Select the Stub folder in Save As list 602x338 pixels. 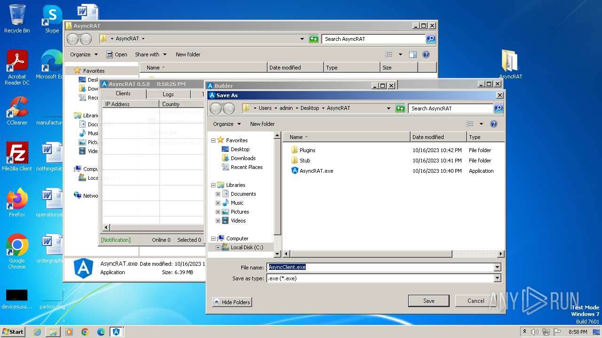(x=305, y=161)
